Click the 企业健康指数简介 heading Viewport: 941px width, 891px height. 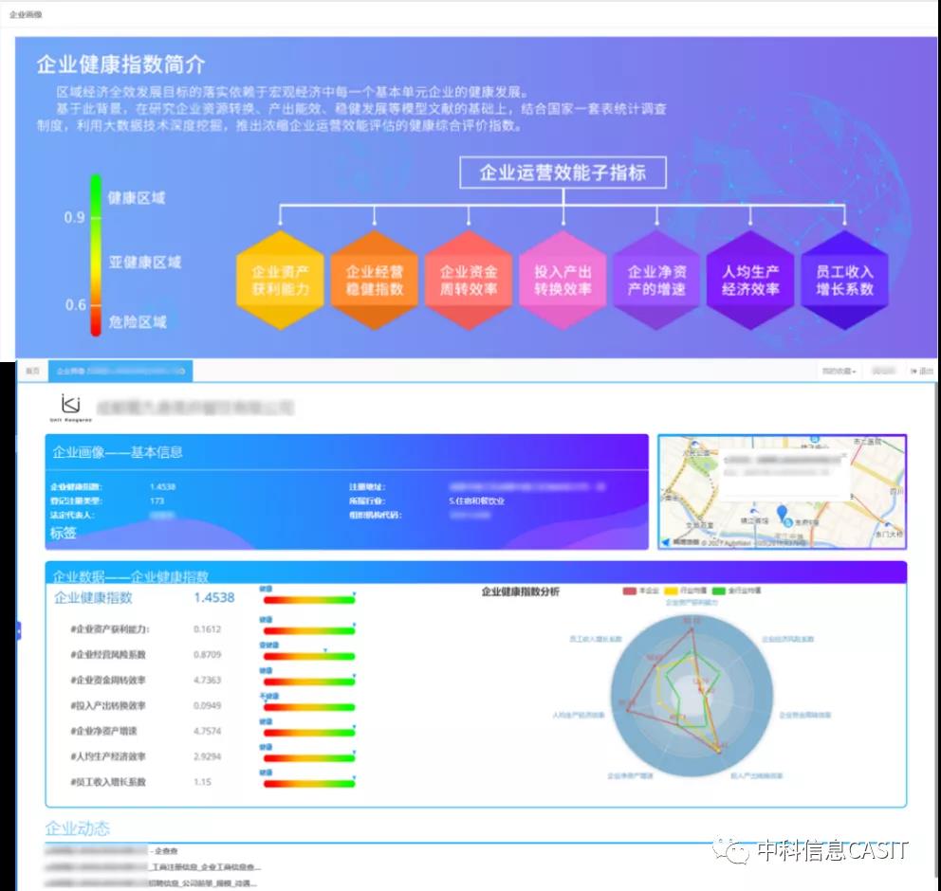[x=121, y=64]
